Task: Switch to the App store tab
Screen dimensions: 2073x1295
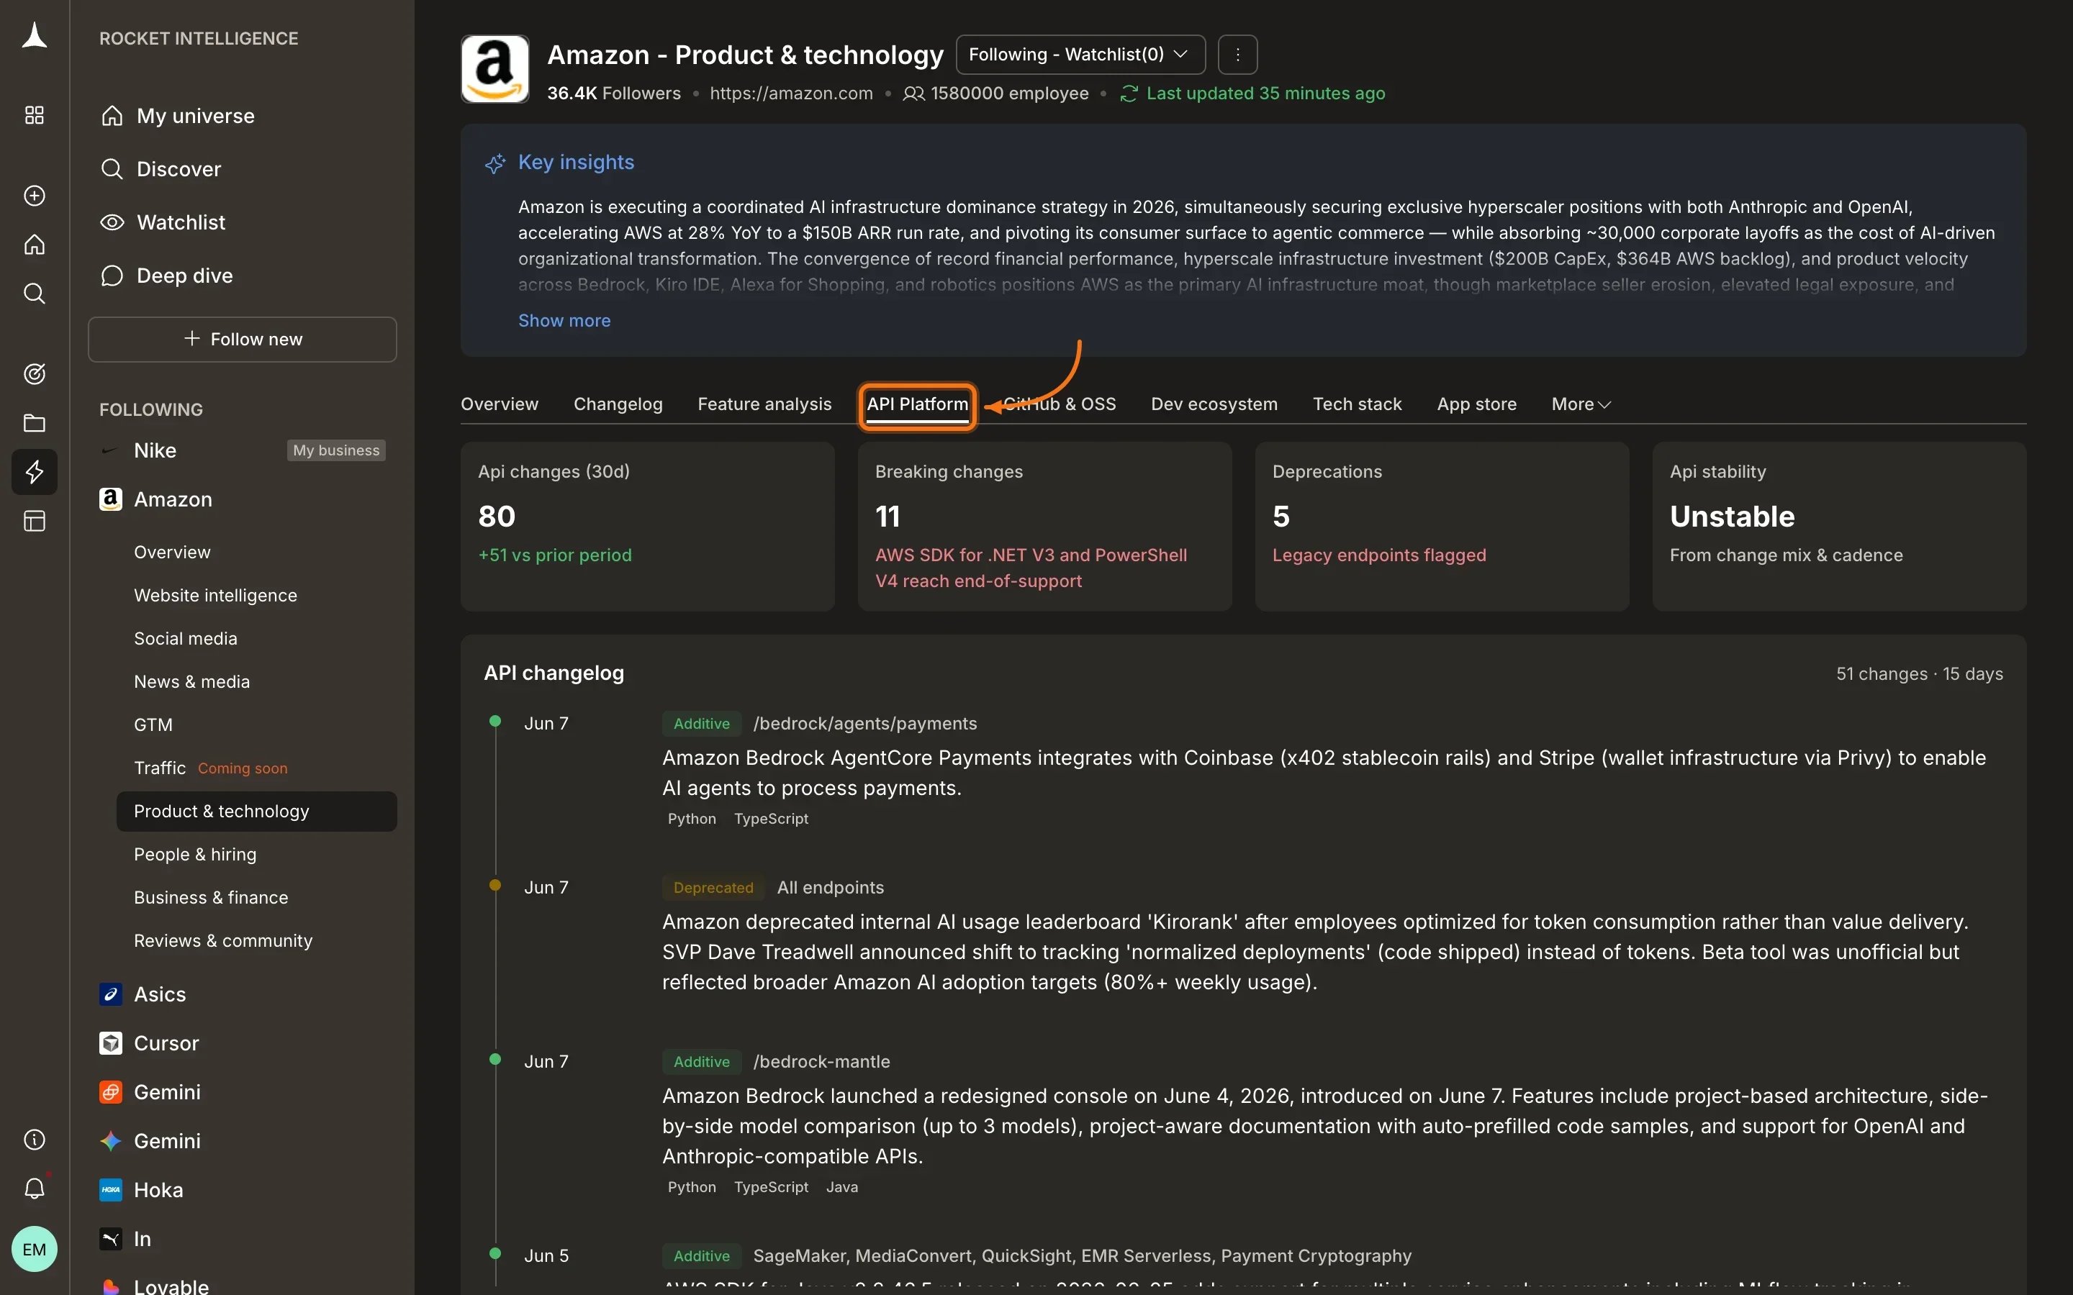Action: [1477, 404]
